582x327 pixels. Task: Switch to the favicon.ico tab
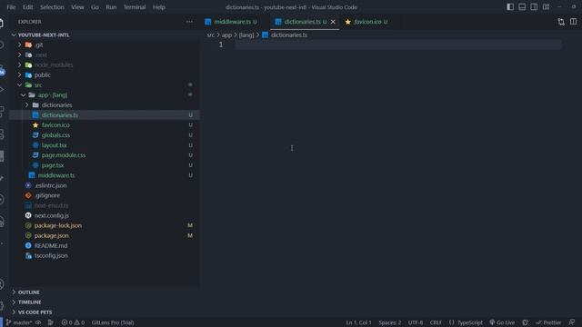[367, 22]
